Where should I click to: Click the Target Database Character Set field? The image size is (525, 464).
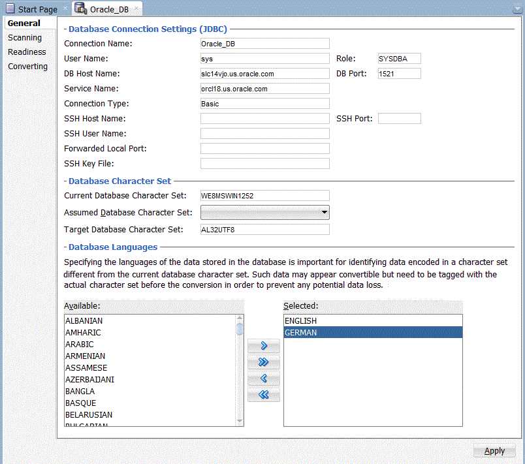(265, 230)
